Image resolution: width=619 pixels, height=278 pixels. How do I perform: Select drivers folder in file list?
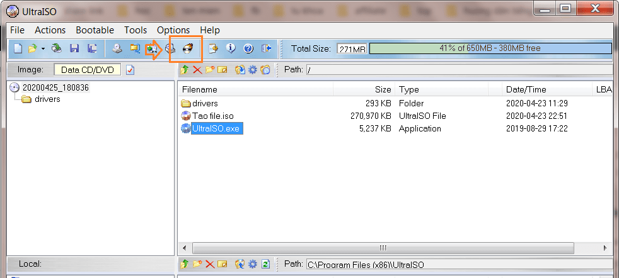click(x=205, y=103)
